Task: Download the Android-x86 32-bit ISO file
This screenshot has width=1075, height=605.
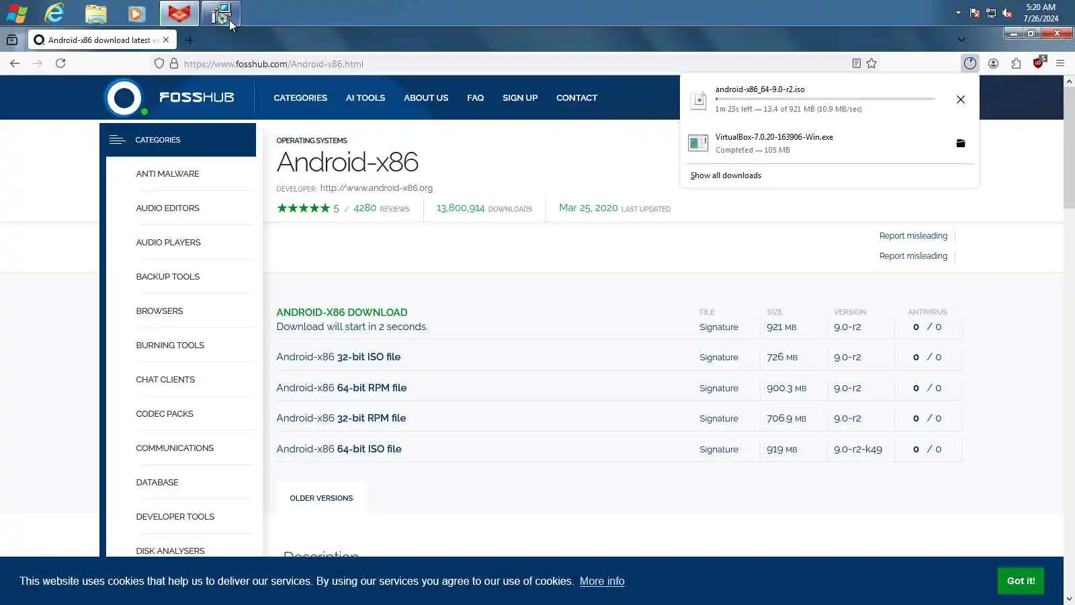Action: [339, 357]
